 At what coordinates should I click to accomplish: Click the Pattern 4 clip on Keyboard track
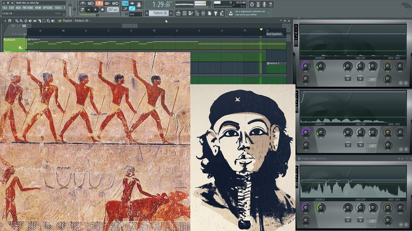click(x=157, y=44)
